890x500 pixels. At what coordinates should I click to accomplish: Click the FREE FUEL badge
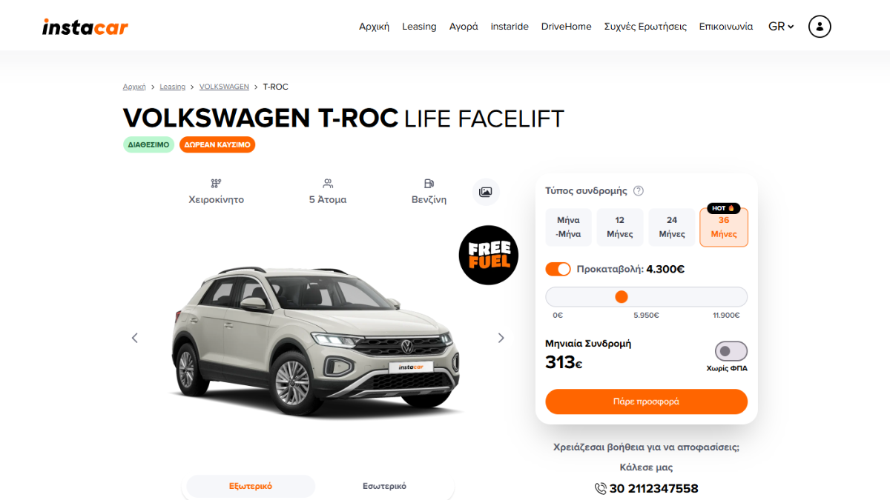click(x=488, y=255)
